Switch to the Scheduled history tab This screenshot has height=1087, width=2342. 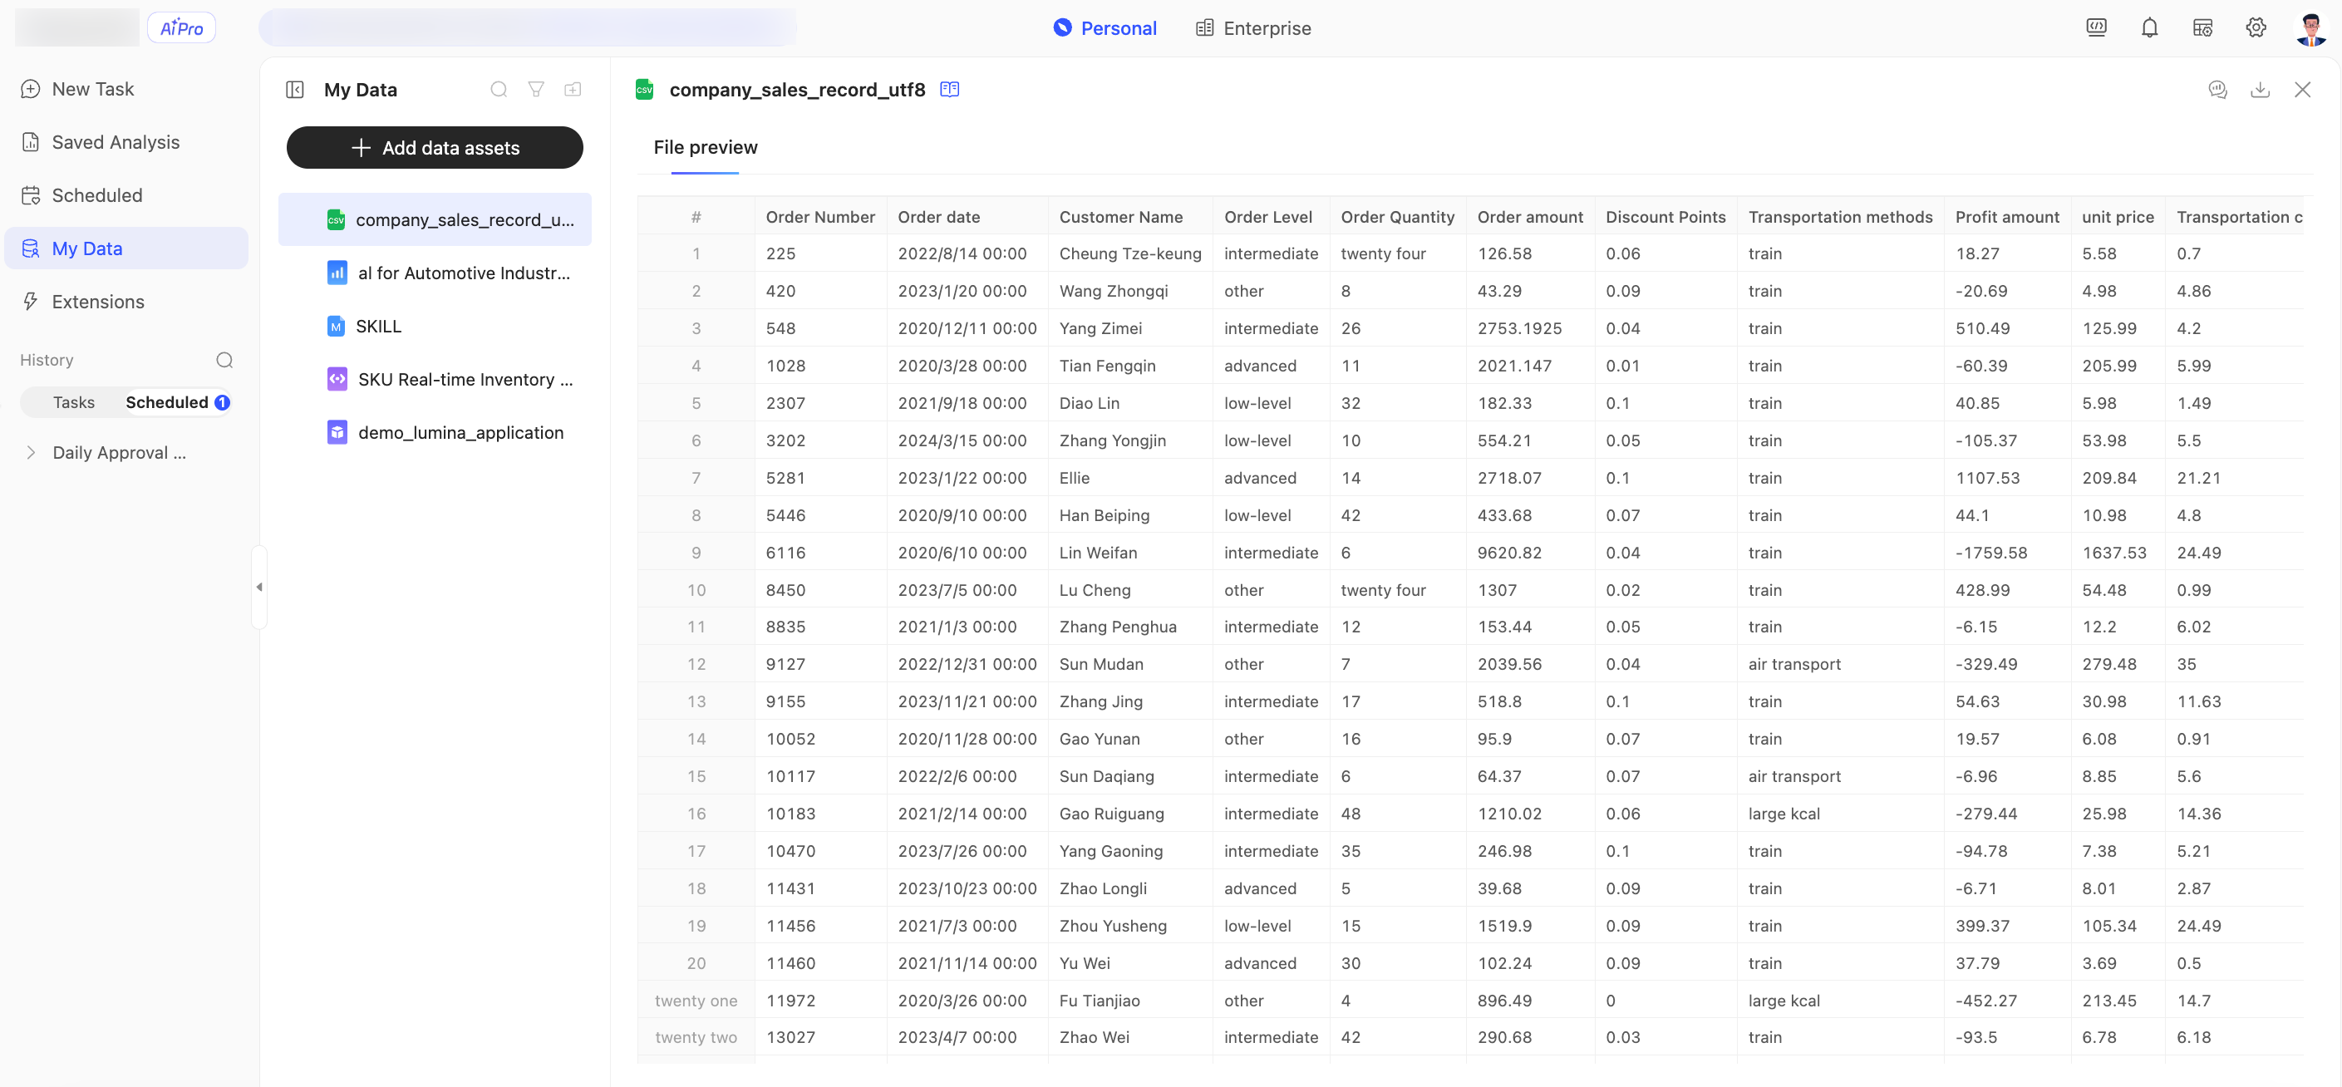click(177, 401)
